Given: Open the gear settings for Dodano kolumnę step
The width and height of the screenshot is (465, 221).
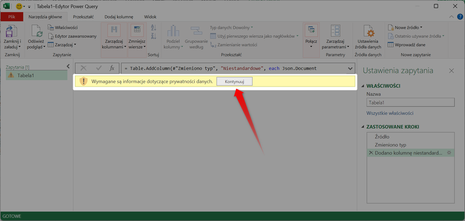Looking at the screenshot, I should click(x=449, y=153).
